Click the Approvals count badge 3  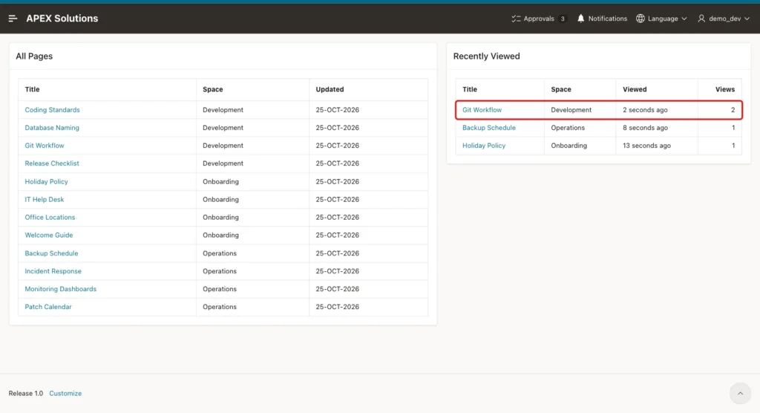click(563, 19)
